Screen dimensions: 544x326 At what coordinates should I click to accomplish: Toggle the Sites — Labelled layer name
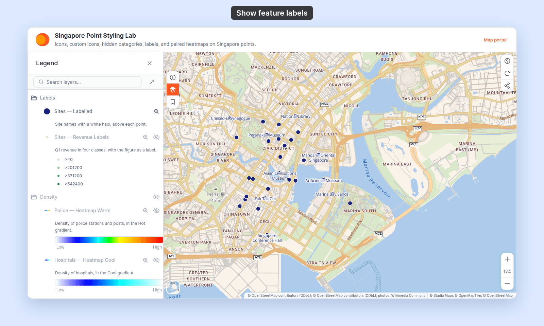click(73, 111)
